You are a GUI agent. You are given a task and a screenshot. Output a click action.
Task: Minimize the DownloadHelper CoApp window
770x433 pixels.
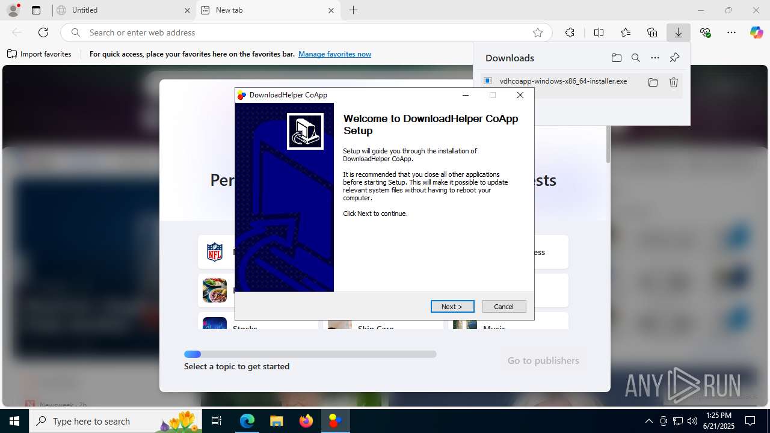coord(465,95)
